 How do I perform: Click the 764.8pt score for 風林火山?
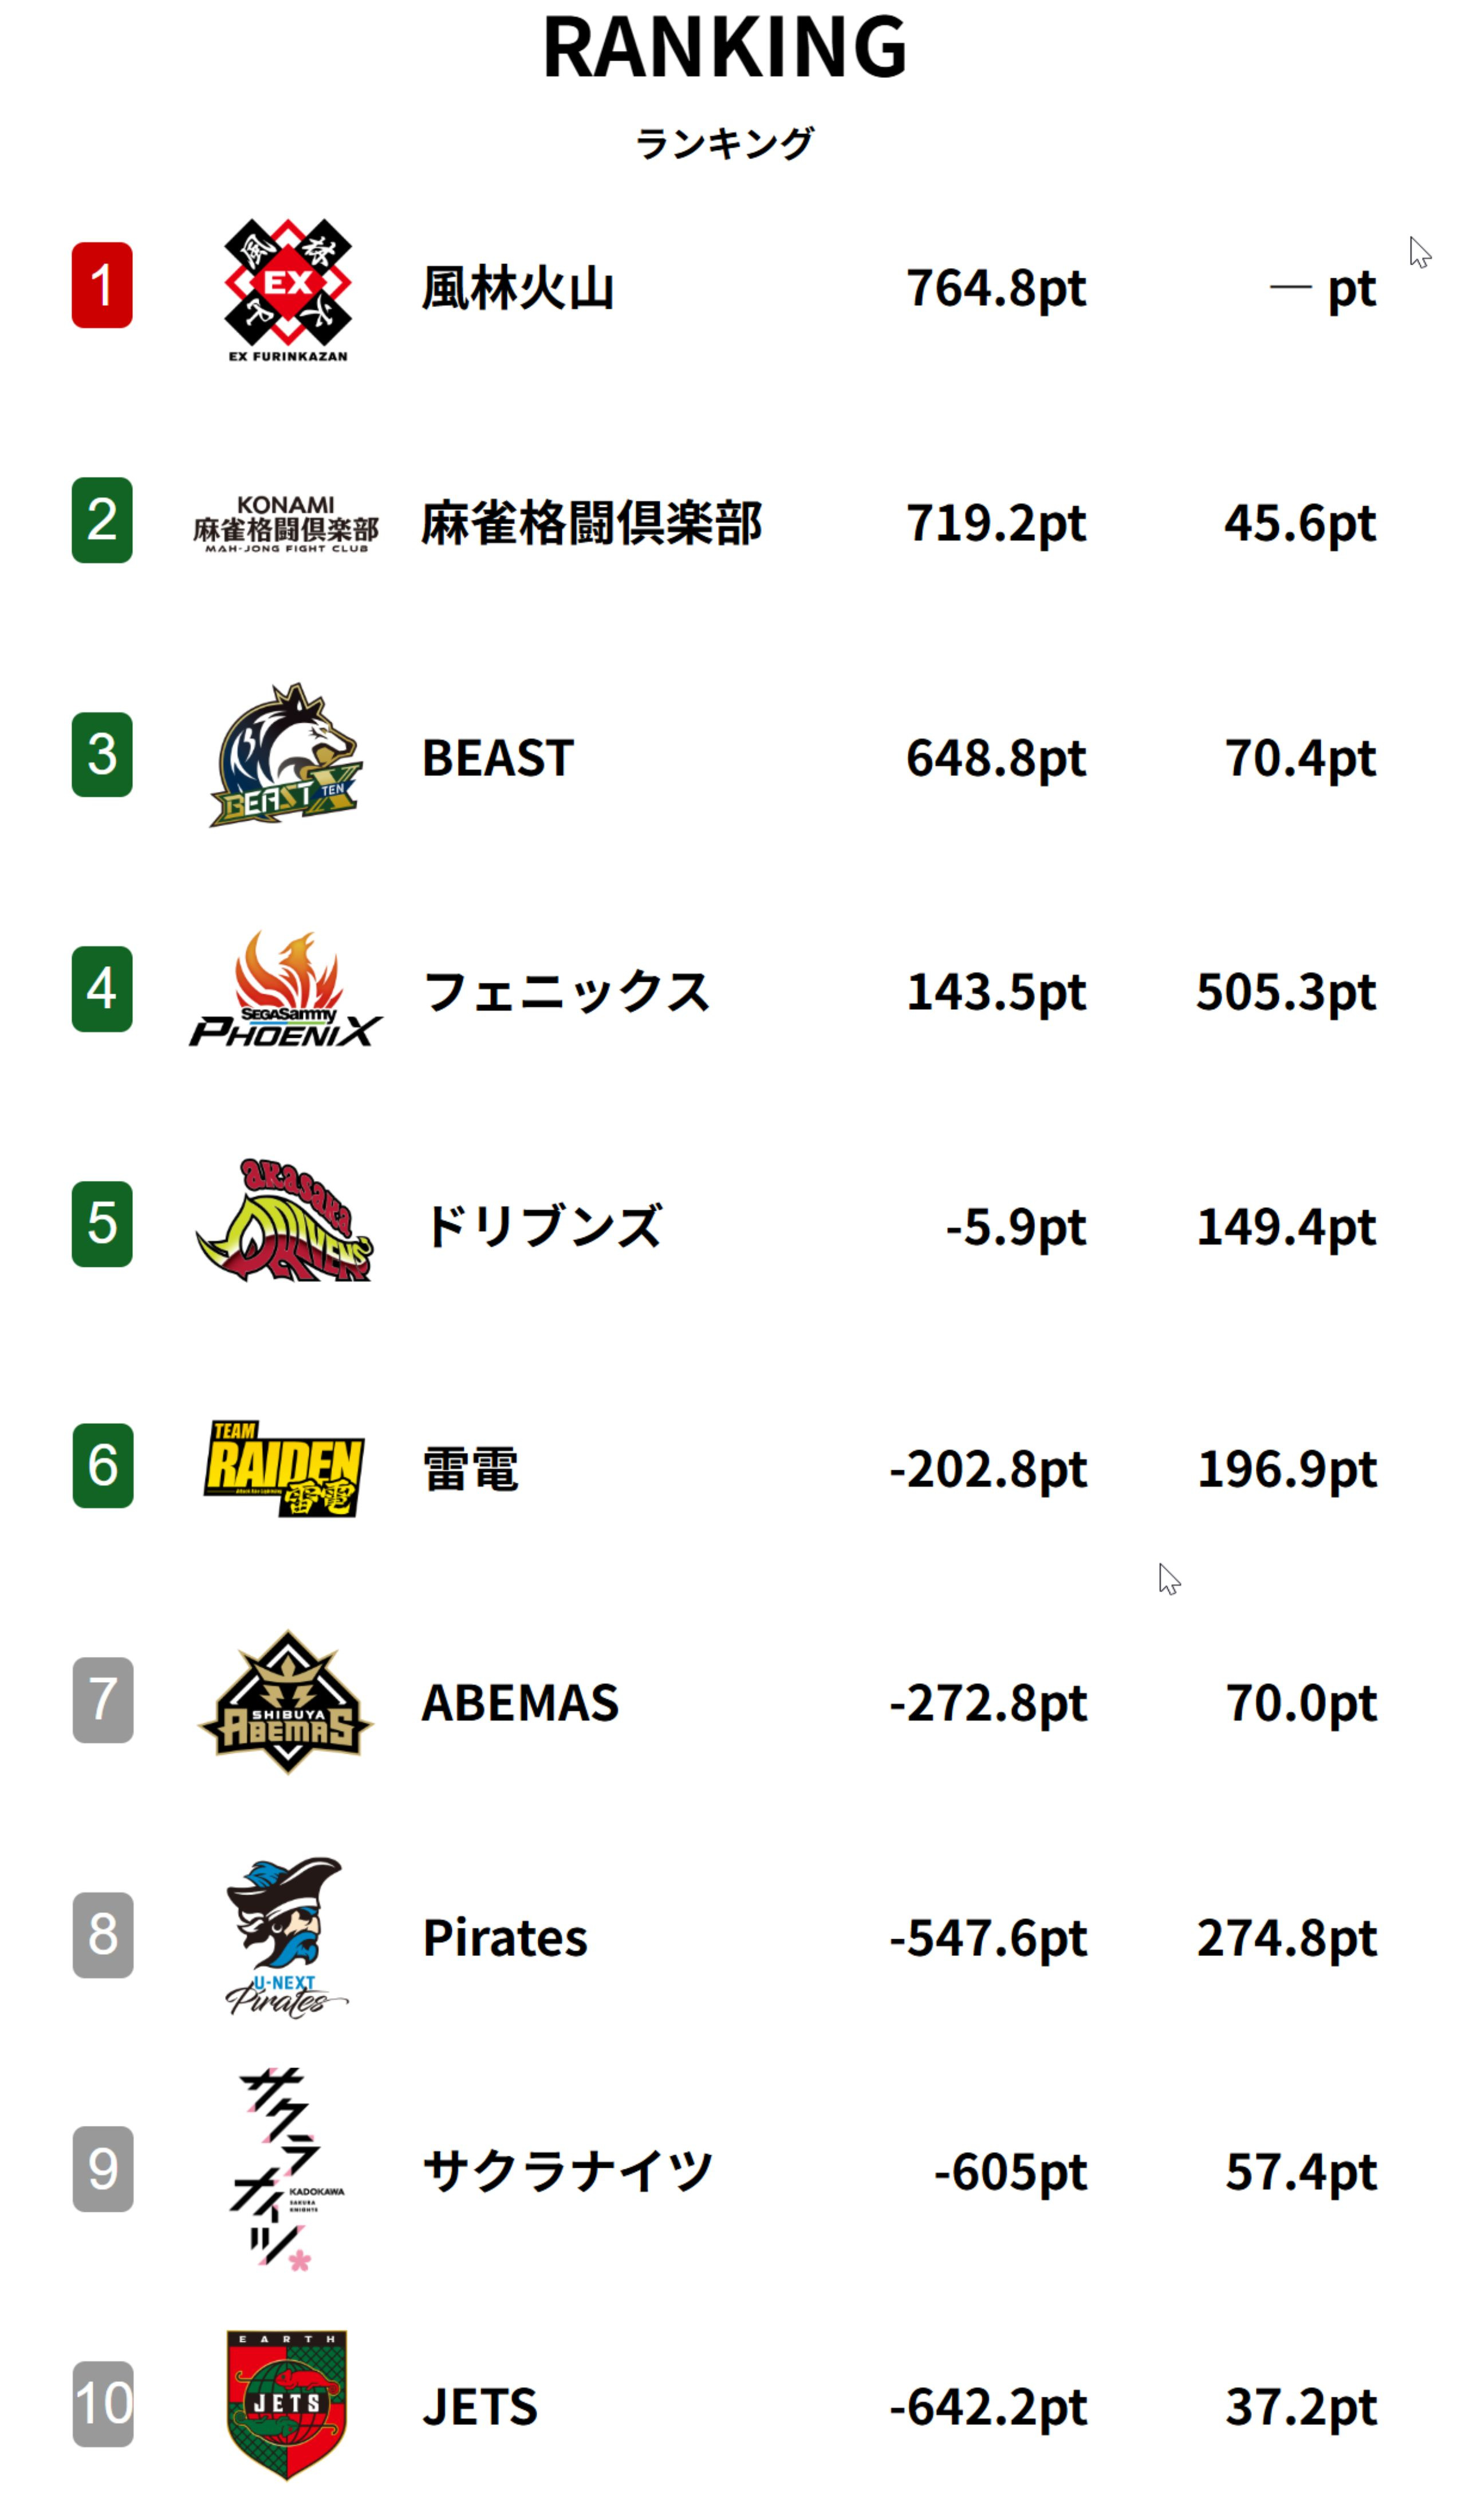click(995, 289)
